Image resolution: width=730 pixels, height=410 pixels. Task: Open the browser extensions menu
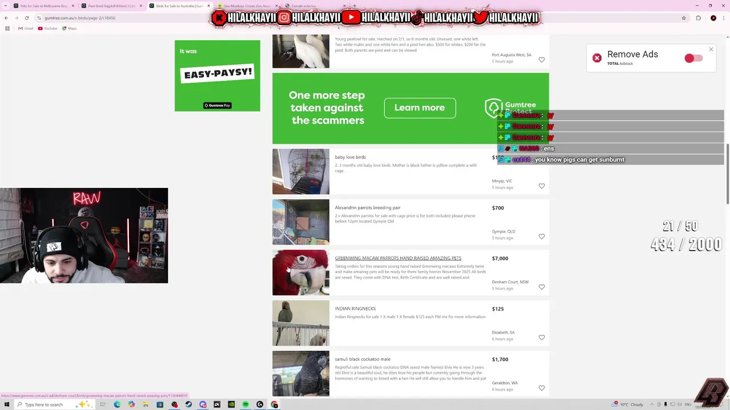coord(698,18)
